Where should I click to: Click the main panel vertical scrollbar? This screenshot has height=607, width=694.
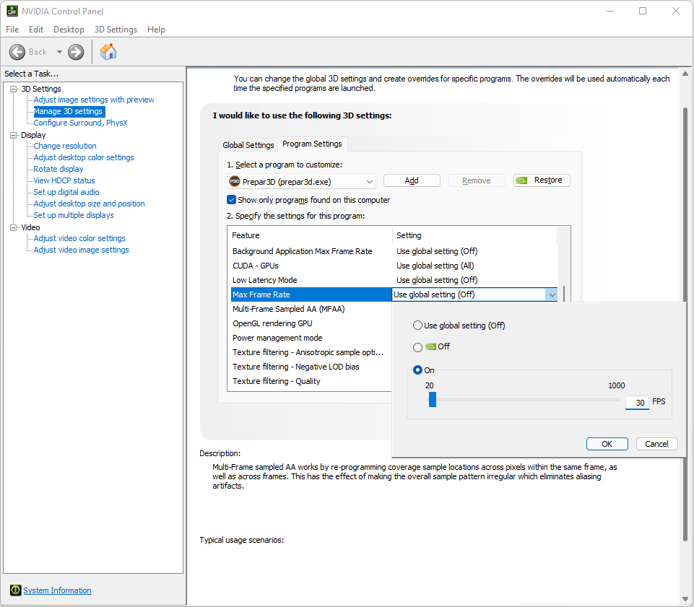tap(685, 324)
